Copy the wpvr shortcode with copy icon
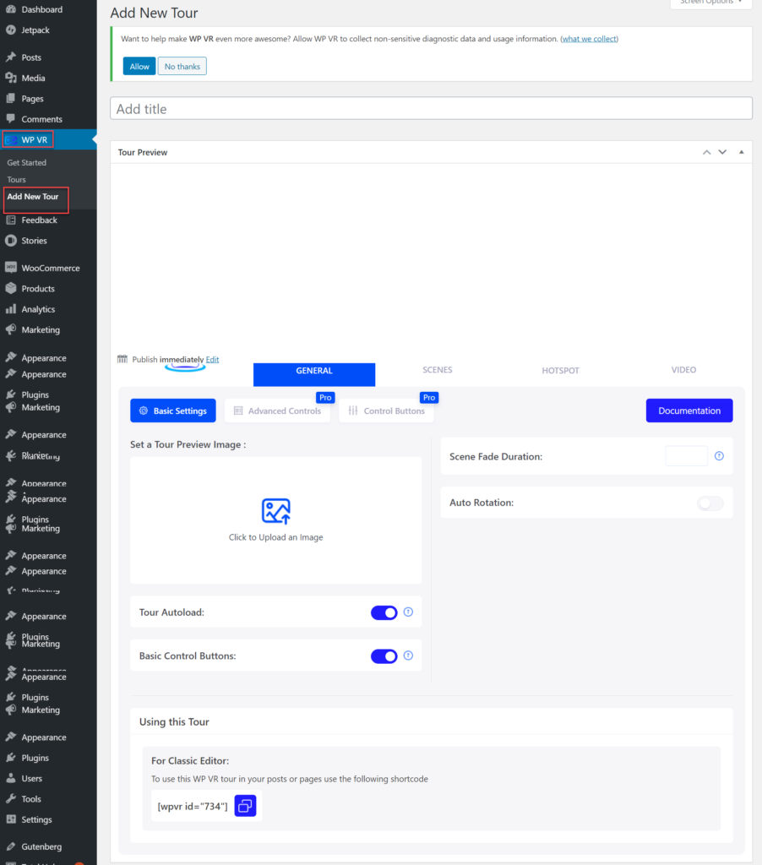This screenshot has width=762, height=865. pos(246,806)
